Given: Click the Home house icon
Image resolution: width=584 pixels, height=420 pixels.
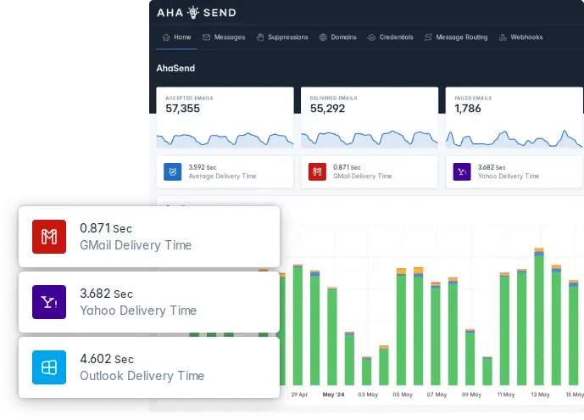Looking at the screenshot, I should click(x=166, y=36).
